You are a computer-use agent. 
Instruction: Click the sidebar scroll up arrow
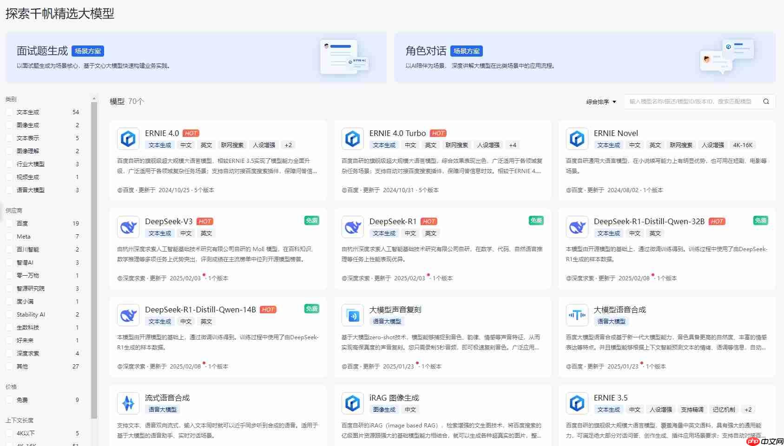pyautogui.click(x=94, y=98)
